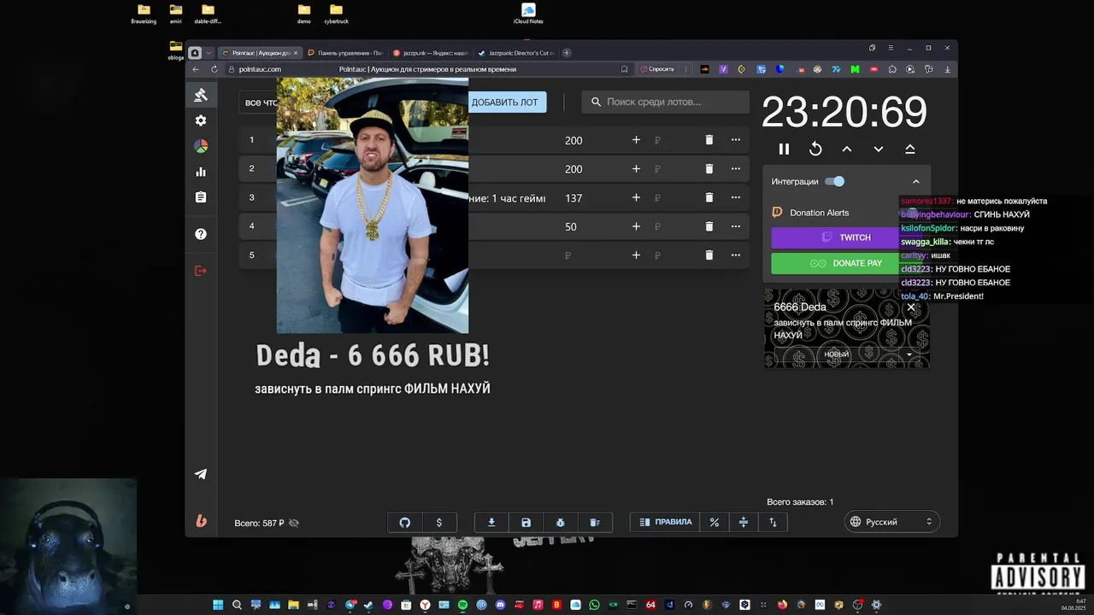The height and width of the screenshot is (615, 1094).
Task: Open more options for lot 5
Action: pos(735,255)
